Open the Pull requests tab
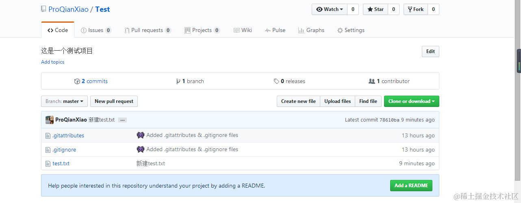The height and width of the screenshot is (203, 521). point(148,30)
